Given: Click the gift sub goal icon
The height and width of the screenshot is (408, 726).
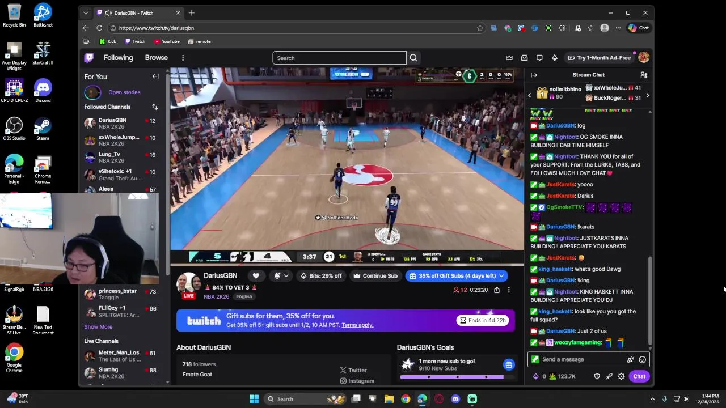Looking at the screenshot, I should 509,364.
